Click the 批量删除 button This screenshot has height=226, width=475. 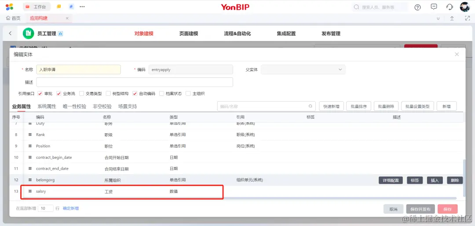click(386, 106)
